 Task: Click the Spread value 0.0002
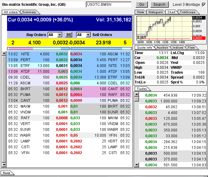(x=199, y=77)
